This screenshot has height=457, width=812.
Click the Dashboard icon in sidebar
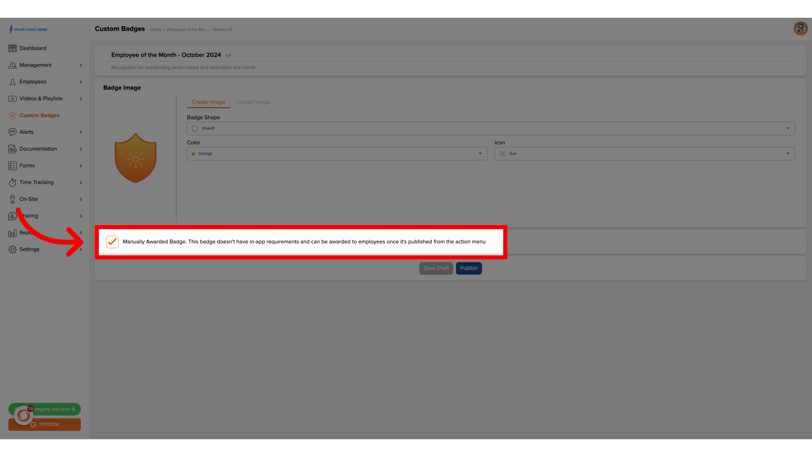coord(12,49)
